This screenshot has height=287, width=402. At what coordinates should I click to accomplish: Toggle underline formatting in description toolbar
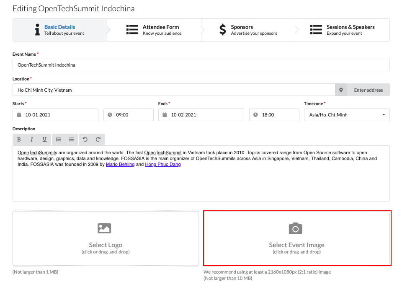coord(45,140)
